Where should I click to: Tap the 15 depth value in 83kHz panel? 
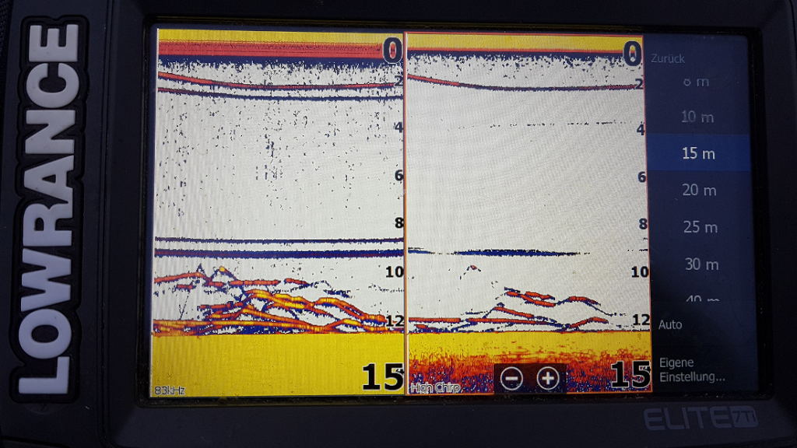click(383, 377)
